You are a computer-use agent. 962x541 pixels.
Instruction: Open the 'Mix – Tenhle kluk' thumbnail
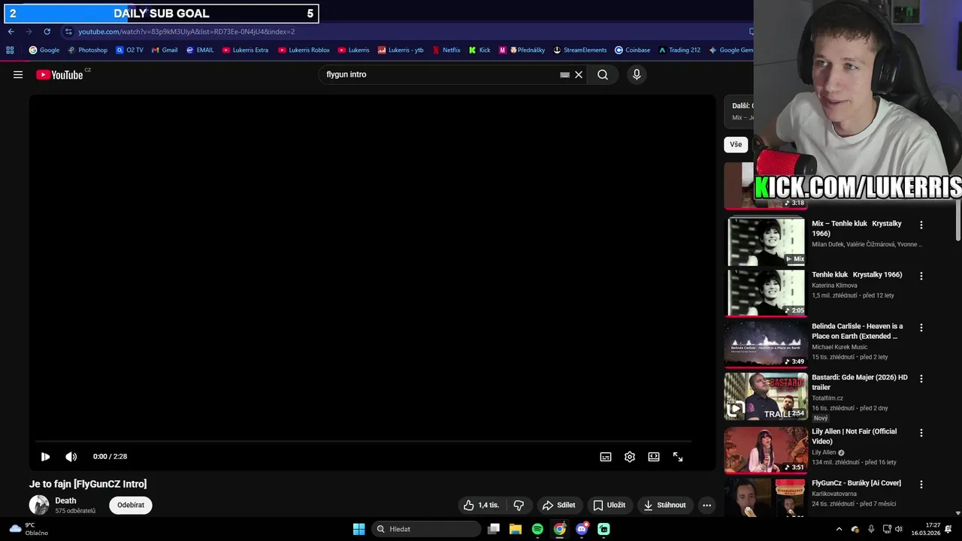pos(765,241)
